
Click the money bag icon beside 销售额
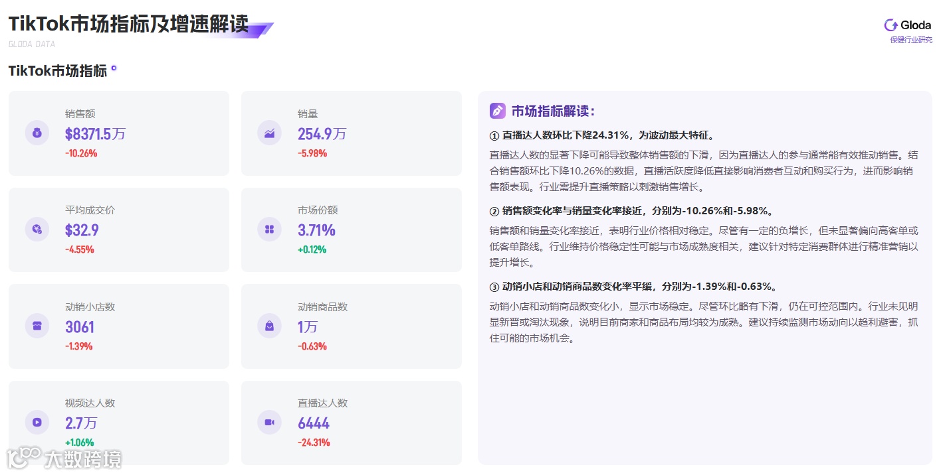37,133
